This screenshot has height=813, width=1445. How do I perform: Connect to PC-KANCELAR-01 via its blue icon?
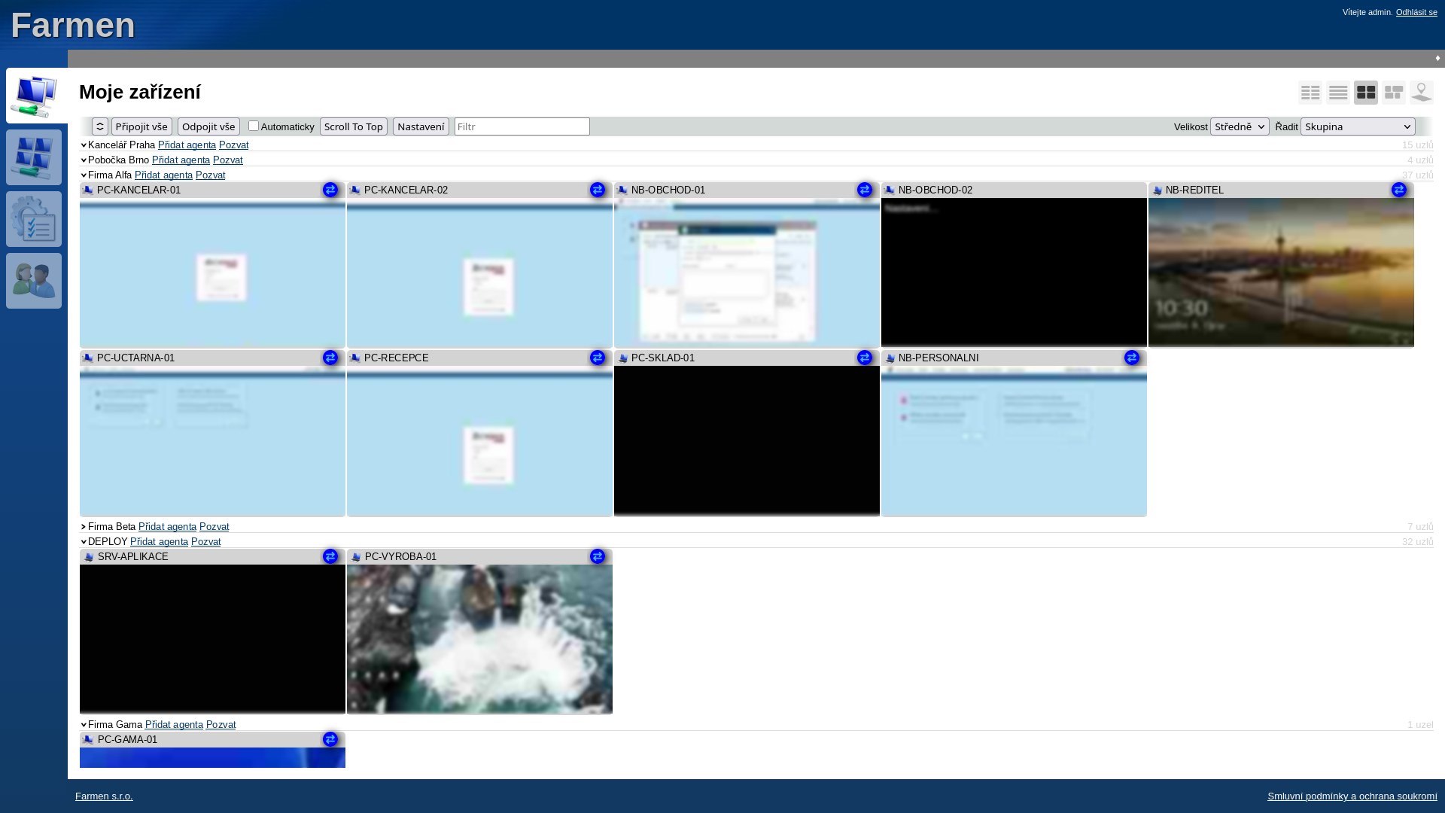[330, 190]
